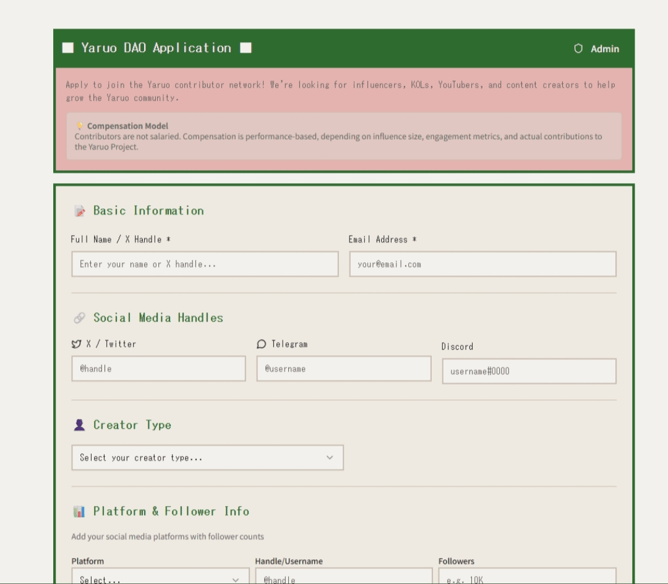Click the Yaruo DAO Application title
The width and height of the screenshot is (668, 584).
point(156,48)
